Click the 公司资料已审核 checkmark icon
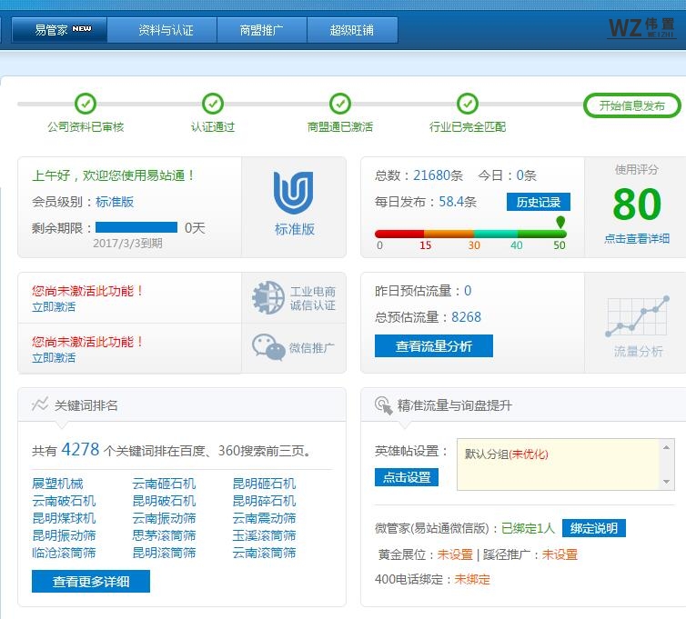Viewport: 686px width, 619px height. click(86, 104)
